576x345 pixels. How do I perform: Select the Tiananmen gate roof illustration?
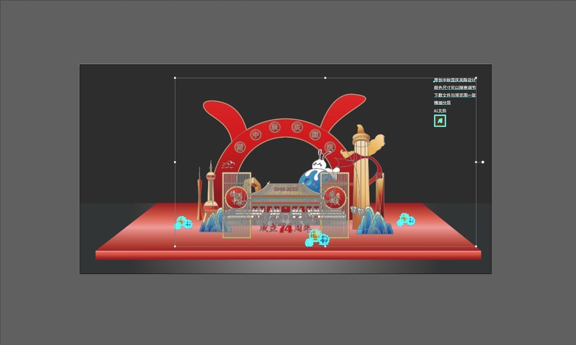pos(285,190)
